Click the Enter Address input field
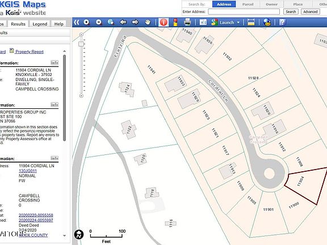 click(244, 12)
